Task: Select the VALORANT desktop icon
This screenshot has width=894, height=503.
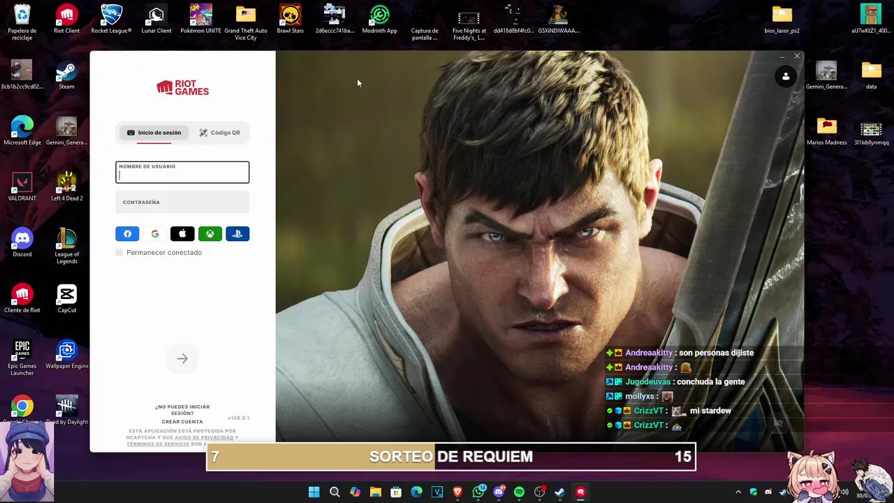Action: click(x=22, y=187)
